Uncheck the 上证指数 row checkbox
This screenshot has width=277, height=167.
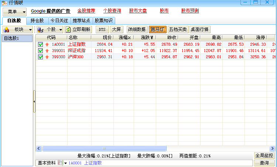point(41,45)
